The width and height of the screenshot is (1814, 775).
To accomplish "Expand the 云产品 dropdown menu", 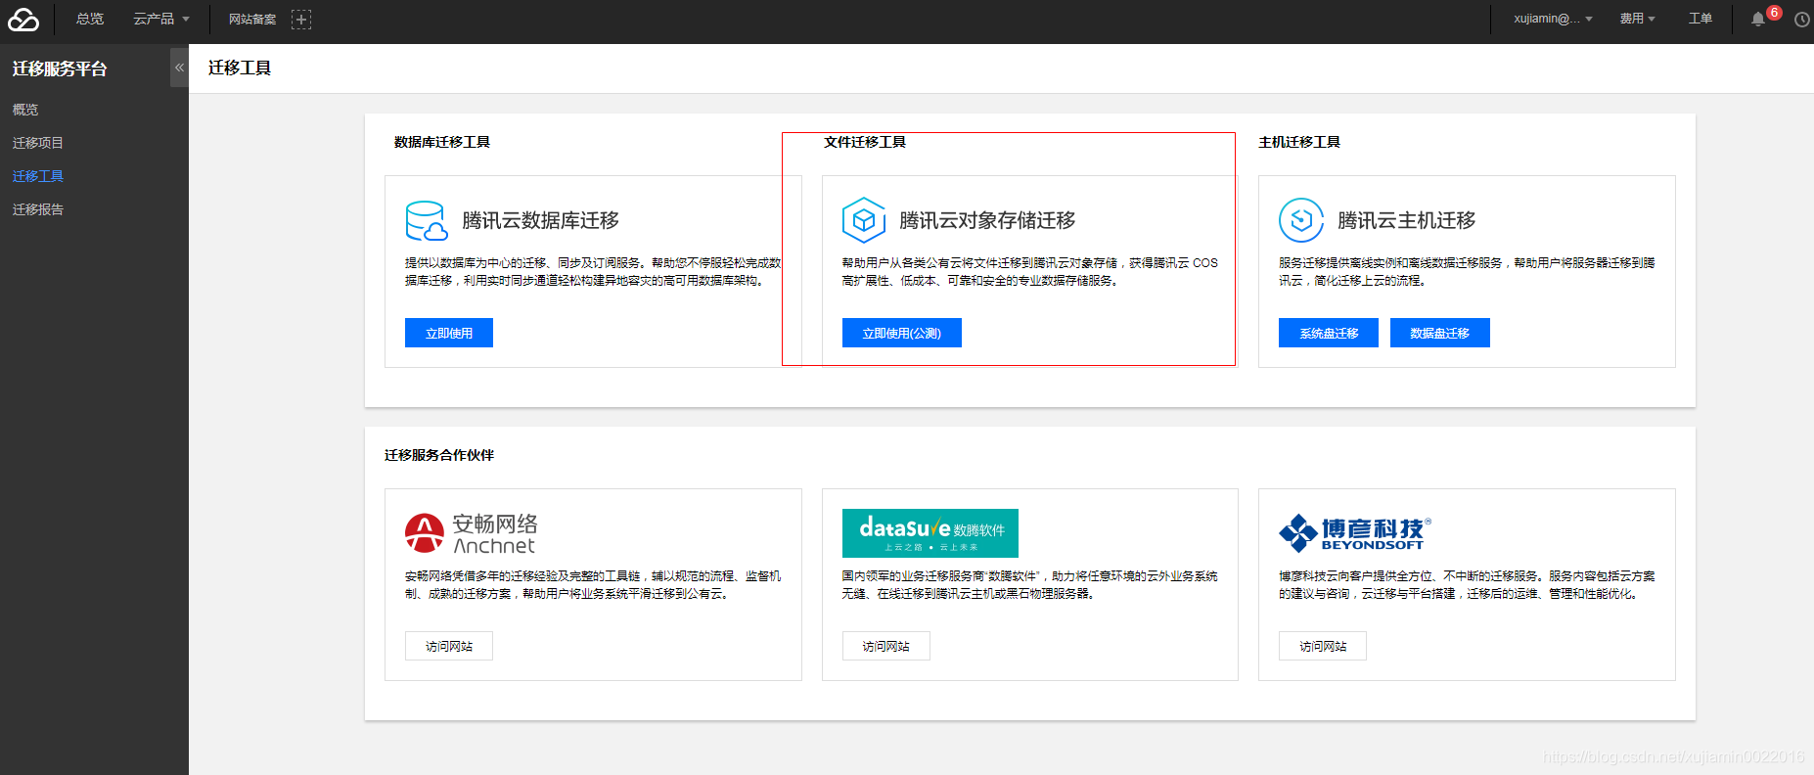I will tap(161, 19).
